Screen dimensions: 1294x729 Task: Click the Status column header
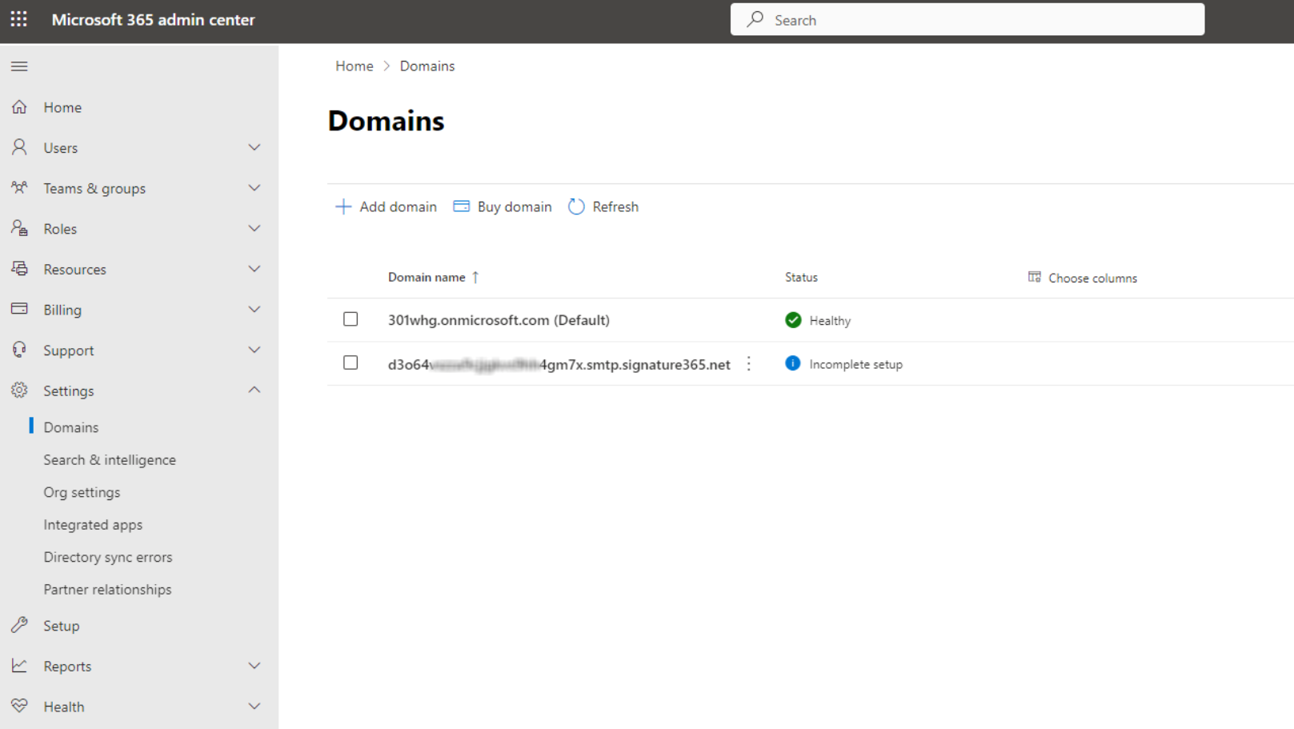click(x=801, y=277)
